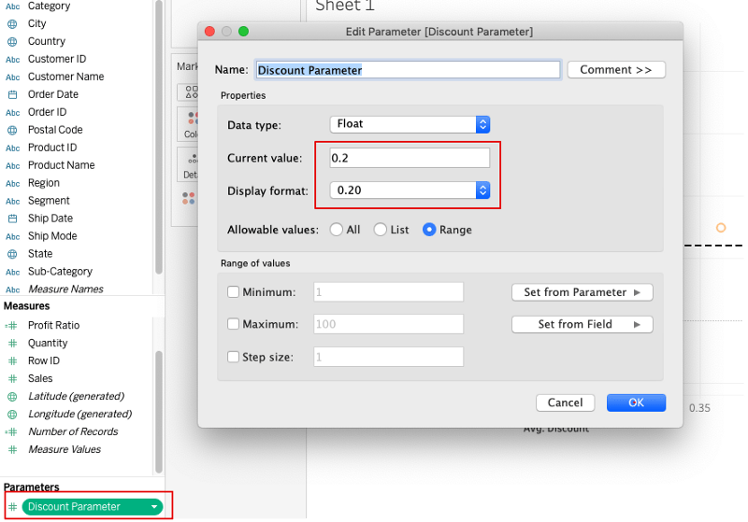Click the Abc icon beside Product ID

pyautogui.click(x=13, y=148)
